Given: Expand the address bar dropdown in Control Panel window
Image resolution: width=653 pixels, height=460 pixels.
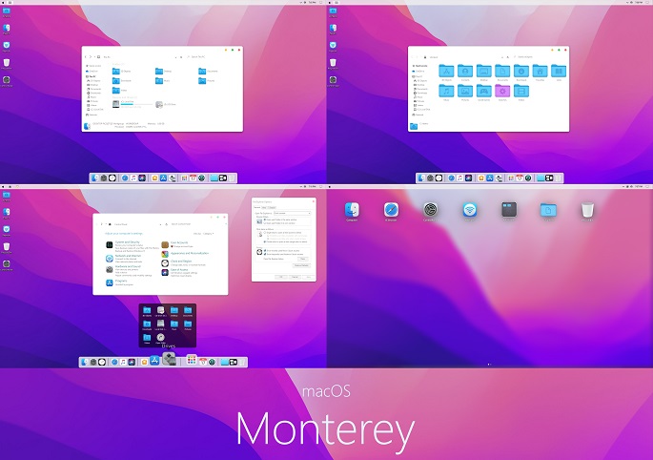Looking at the screenshot, I should click(x=161, y=225).
